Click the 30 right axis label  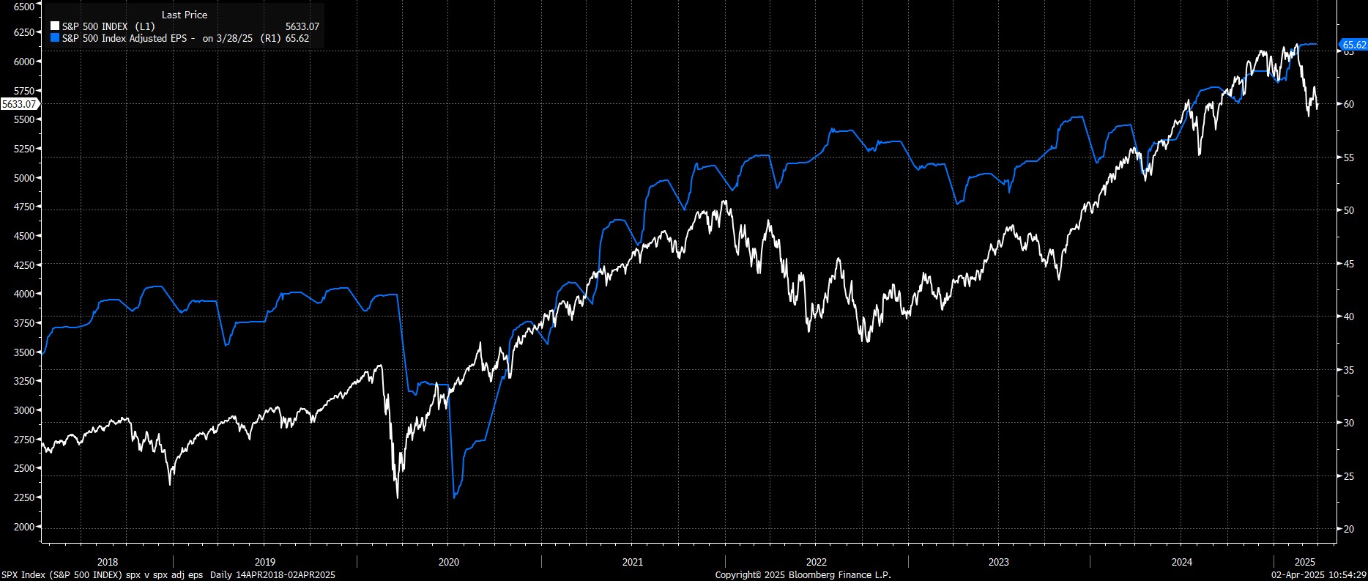pyautogui.click(x=1348, y=423)
